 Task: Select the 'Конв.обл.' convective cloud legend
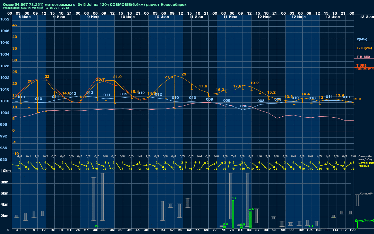tap(367, 194)
